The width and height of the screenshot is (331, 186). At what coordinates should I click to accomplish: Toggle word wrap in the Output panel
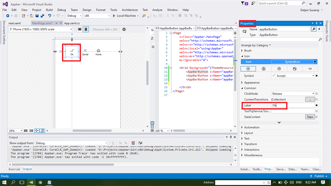140,143
